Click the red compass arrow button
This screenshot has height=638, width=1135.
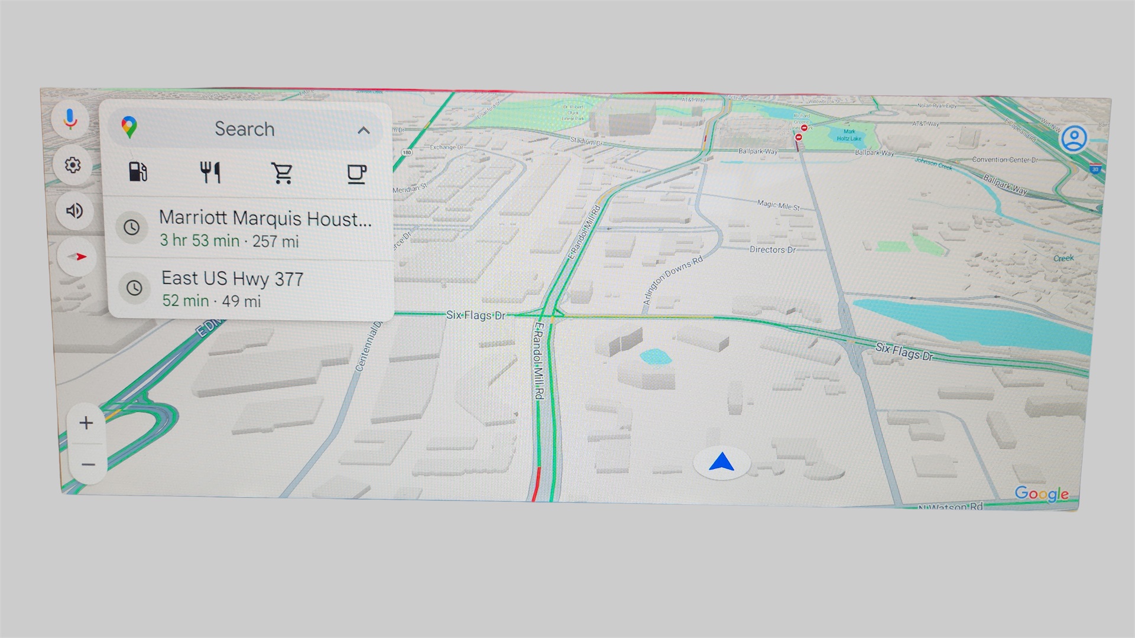(x=77, y=257)
